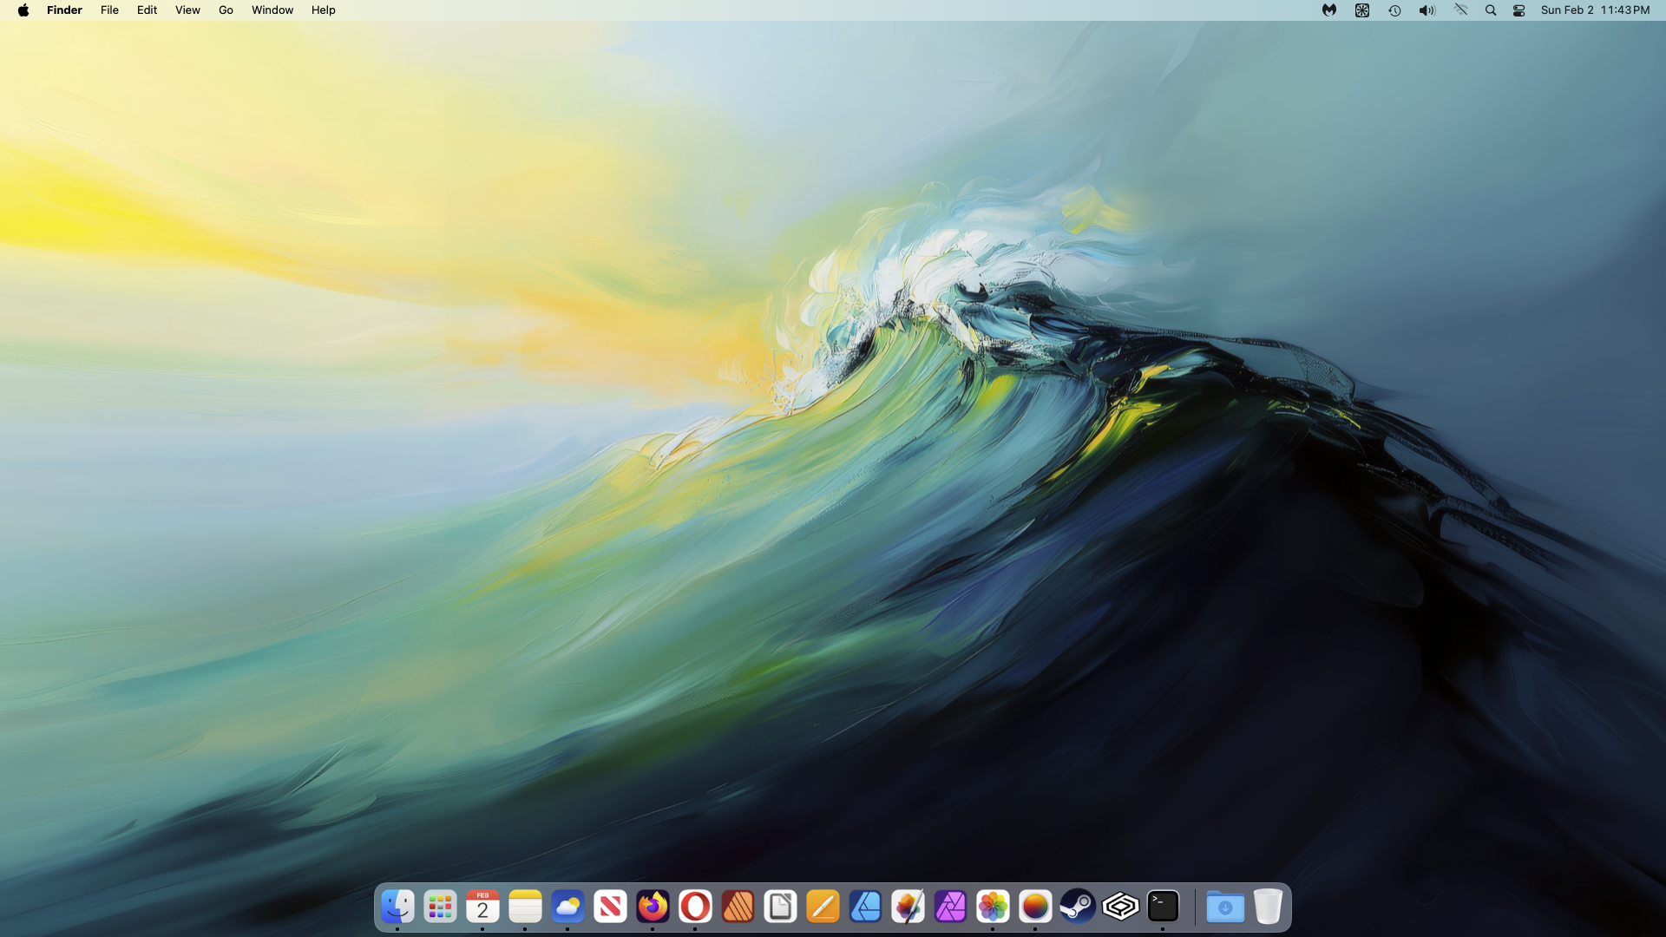This screenshot has width=1666, height=937.
Task: Open the Apple menu
Action: 23,10
